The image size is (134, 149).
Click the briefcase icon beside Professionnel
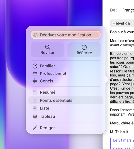click(35, 74)
